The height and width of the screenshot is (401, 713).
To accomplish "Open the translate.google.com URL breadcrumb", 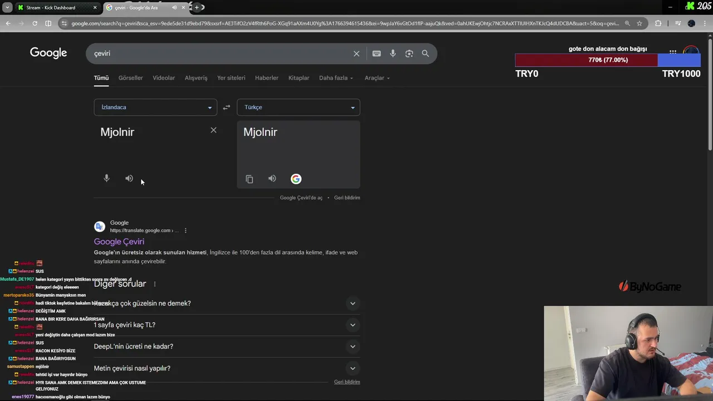I will pyautogui.click(x=144, y=231).
